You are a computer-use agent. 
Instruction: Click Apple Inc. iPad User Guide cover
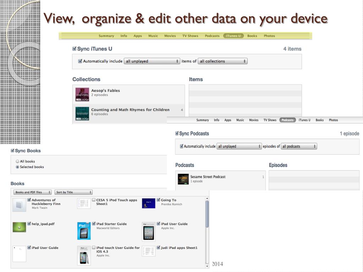[148, 232]
